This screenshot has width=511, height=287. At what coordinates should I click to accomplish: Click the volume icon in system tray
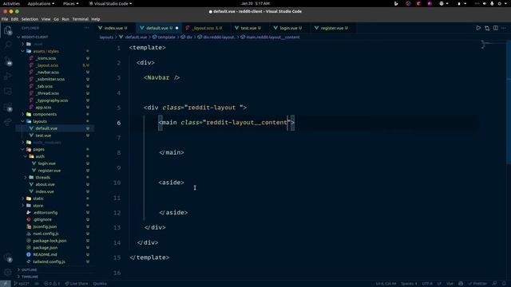(x=485, y=3)
